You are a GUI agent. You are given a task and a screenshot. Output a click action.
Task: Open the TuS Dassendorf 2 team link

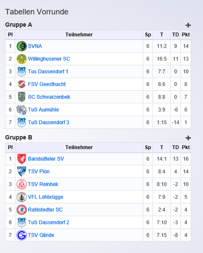pyautogui.click(x=49, y=222)
